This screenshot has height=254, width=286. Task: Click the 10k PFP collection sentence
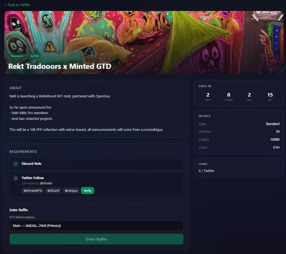(x=86, y=130)
